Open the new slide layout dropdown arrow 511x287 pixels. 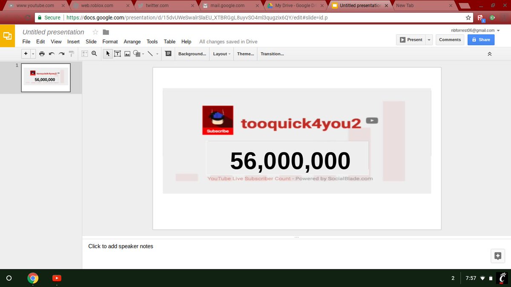(x=33, y=54)
